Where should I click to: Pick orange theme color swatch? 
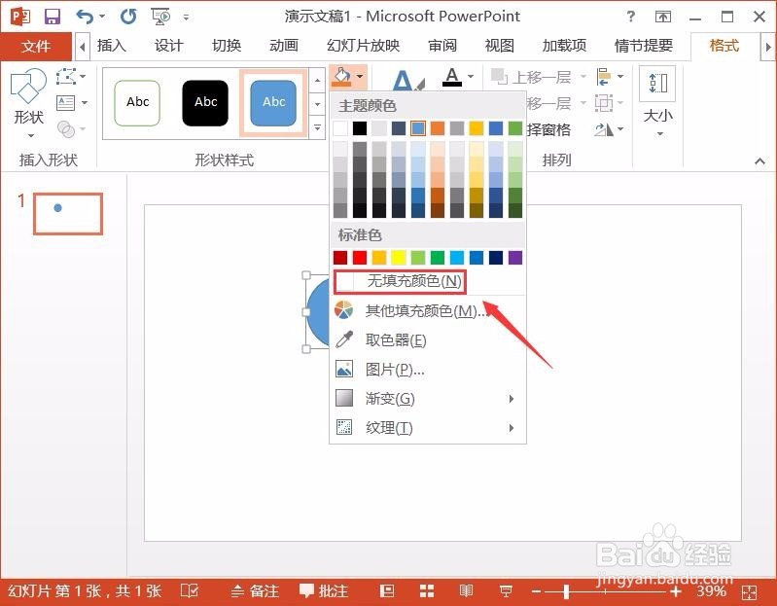(438, 128)
